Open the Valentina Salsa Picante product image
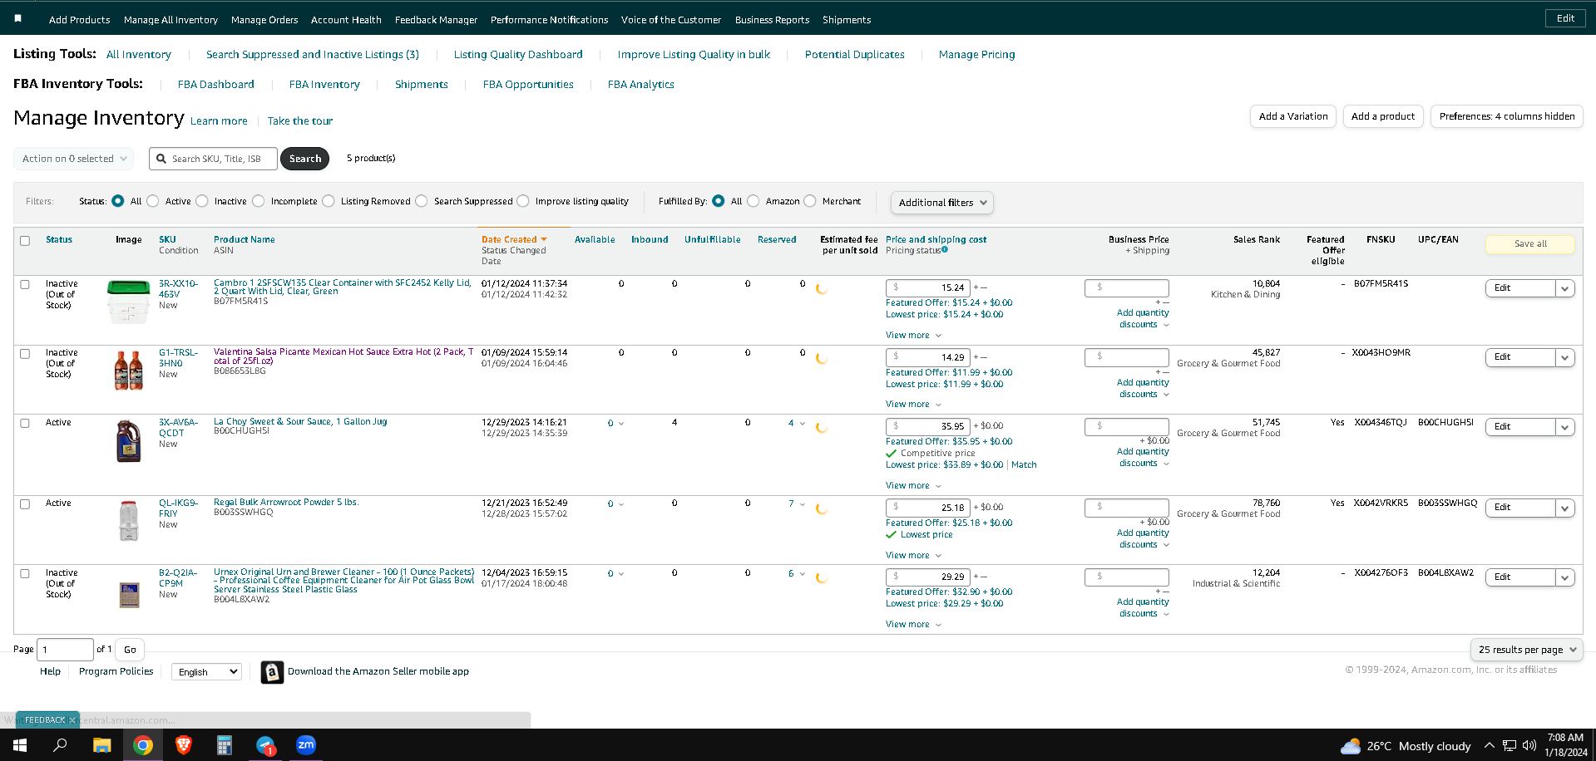1596x761 pixels. point(128,370)
